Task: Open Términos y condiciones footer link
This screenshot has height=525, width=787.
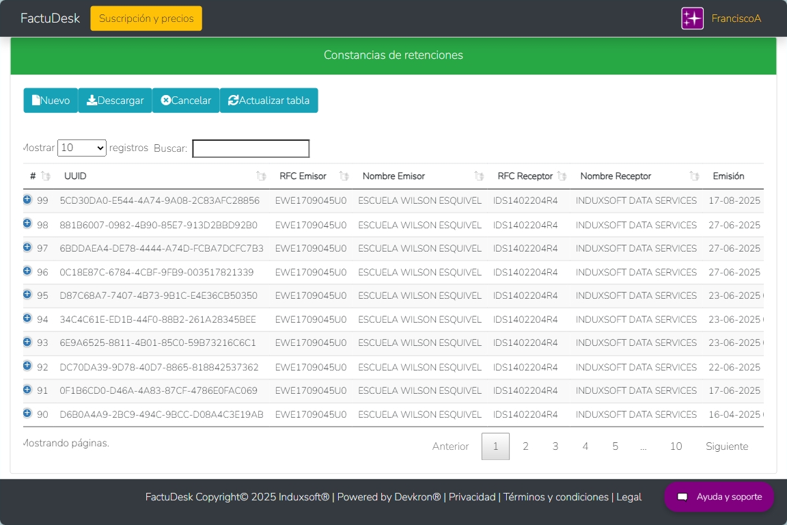Action: point(555,497)
